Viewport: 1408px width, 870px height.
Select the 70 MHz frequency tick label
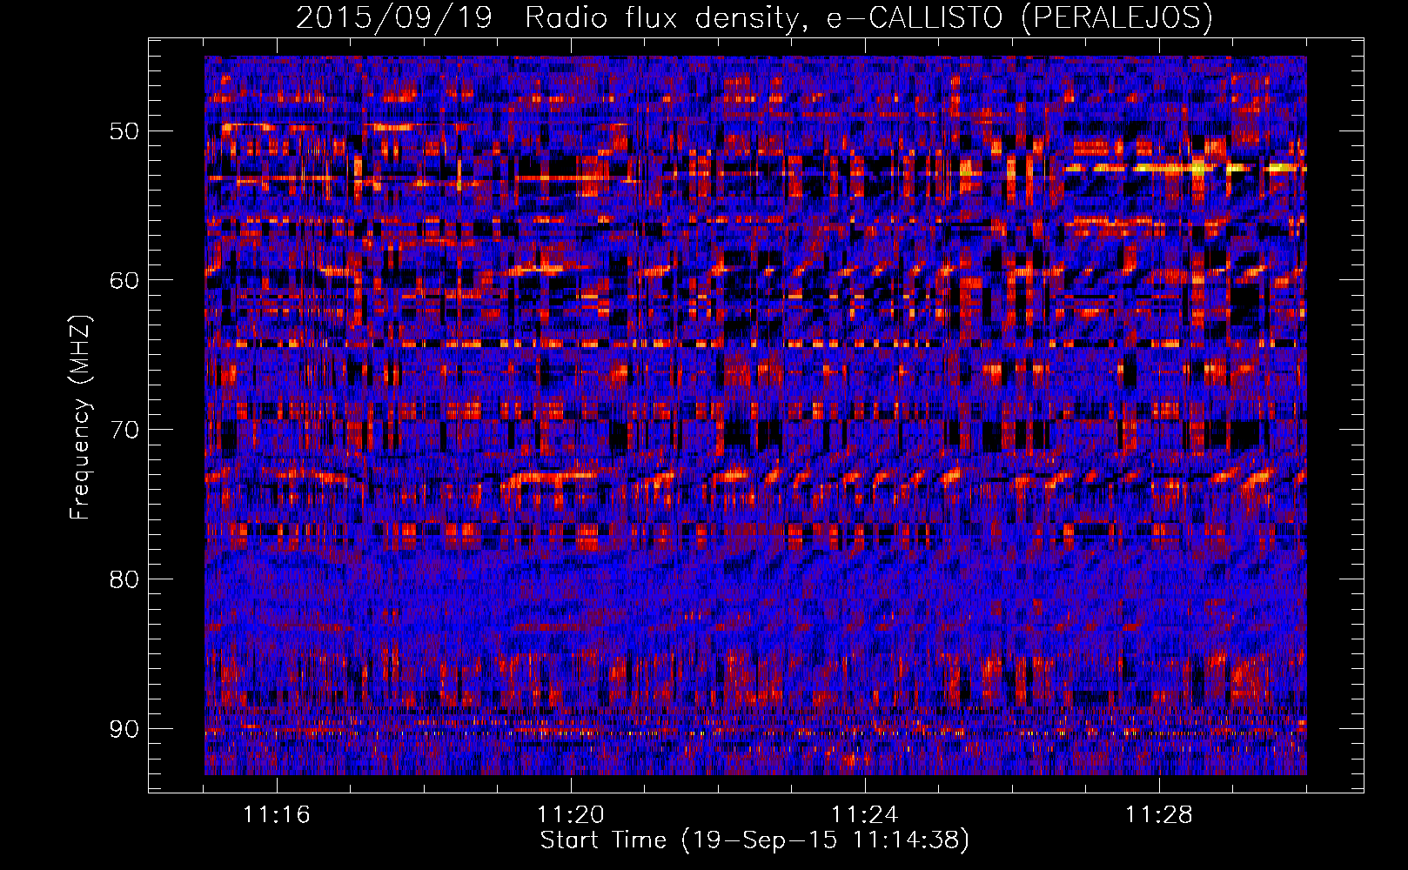[x=124, y=430]
